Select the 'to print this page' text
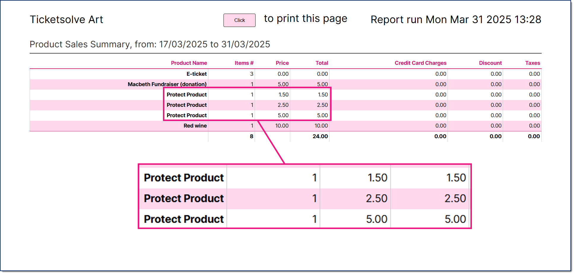574x274 pixels. coord(305,19)
